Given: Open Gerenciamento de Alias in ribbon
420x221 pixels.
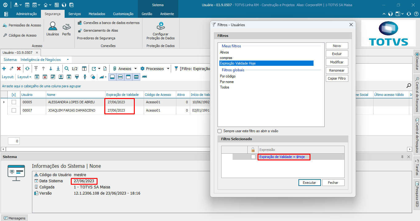Looking at the screenshot, I should pos(98,30).
